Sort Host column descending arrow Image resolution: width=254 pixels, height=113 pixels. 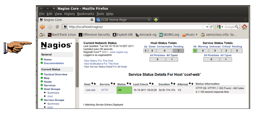(x=95, y=84)
